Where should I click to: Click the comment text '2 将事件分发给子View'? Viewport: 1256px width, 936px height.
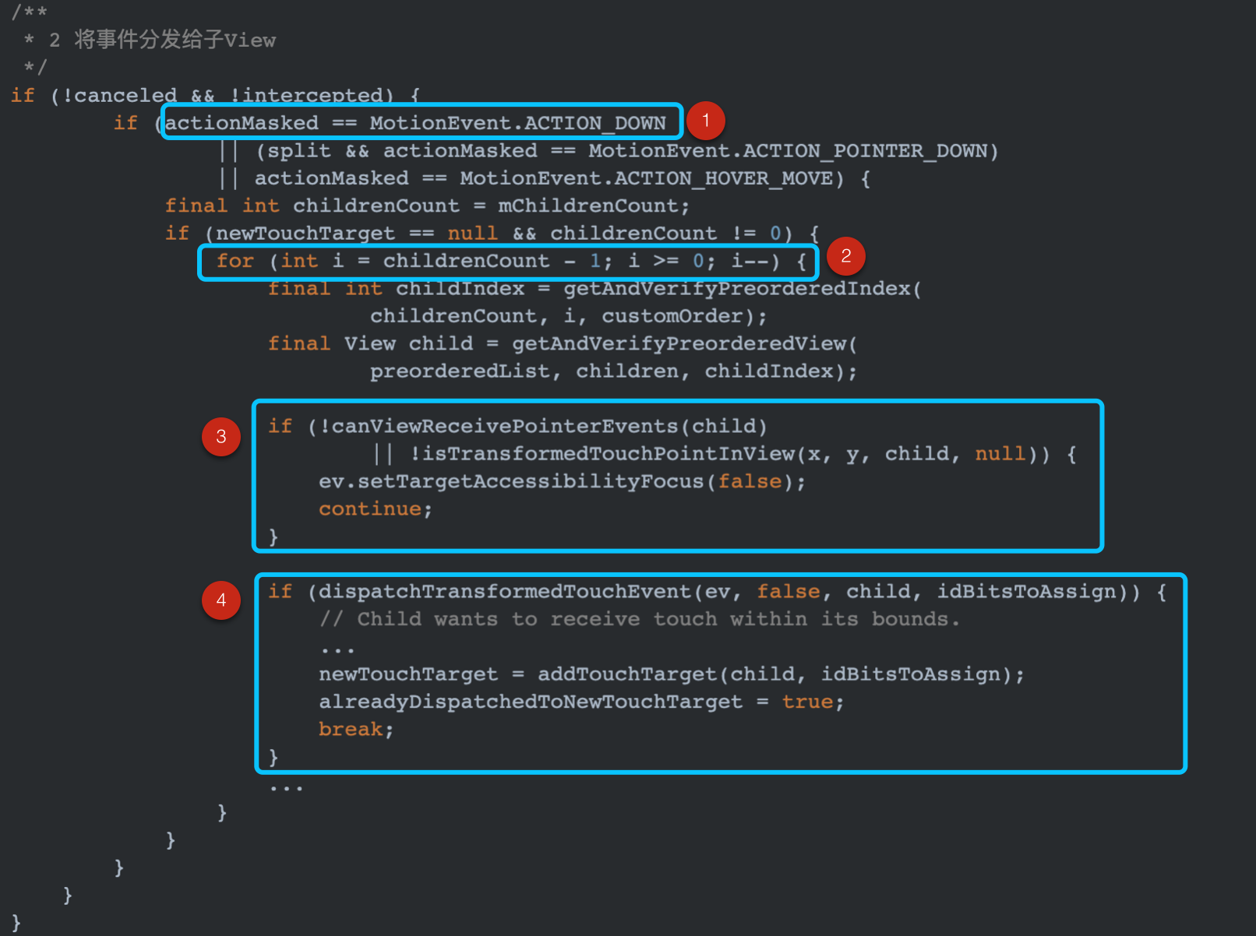coord(162,40)
